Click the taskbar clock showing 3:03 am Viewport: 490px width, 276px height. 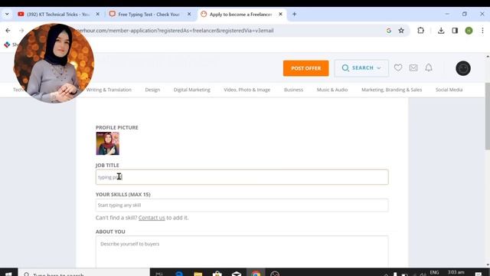456,272
